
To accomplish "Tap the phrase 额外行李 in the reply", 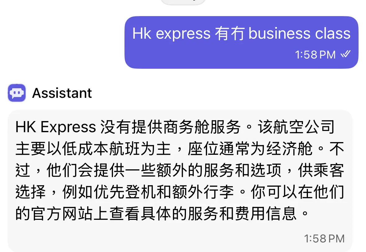I will coord(203,192).
